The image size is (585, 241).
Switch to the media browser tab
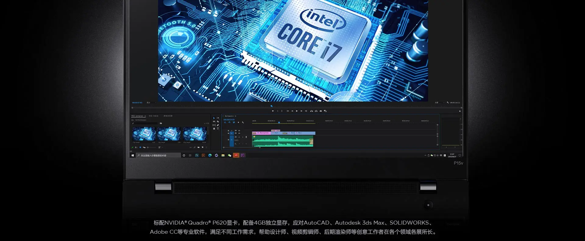point(168,116)
